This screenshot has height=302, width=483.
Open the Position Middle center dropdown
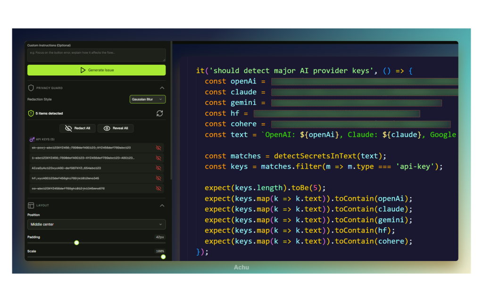96,224
